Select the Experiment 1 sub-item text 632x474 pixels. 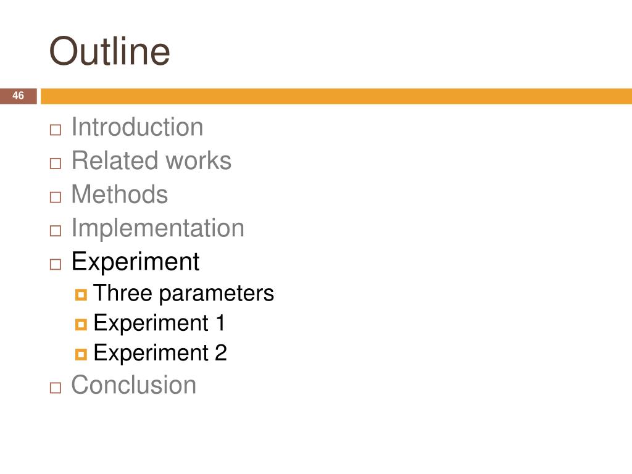159,323
